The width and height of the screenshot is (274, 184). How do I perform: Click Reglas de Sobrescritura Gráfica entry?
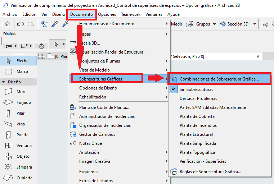pos(210,172)
